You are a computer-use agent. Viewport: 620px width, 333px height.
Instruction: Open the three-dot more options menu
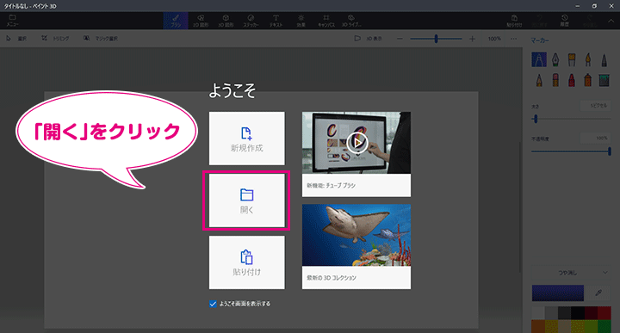pos(513,39)
